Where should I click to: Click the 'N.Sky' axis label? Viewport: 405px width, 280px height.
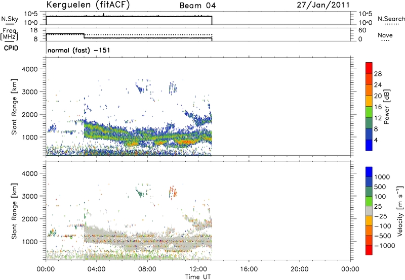click(x=10, y=19)
